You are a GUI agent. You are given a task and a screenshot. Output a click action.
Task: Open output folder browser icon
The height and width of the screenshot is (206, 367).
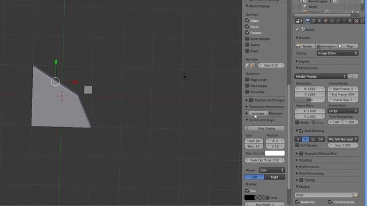pyautogui.click(x=356, y=195)
